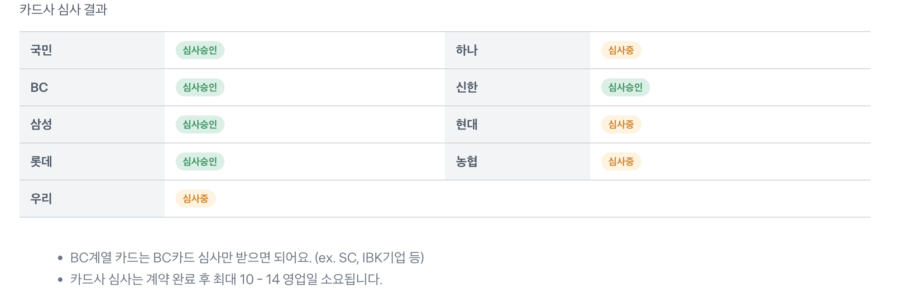This screenshot has width=919, height=295.
Task: Click the 심사중 badge for 우리
Action: [x=195, y=199]
